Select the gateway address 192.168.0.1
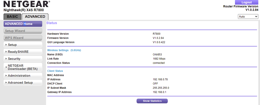 (x=159, y=92)
